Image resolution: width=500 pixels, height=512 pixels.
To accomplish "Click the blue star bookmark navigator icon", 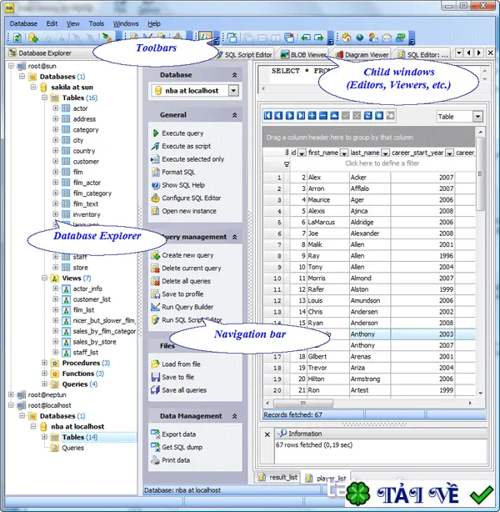I will (379, 115).
